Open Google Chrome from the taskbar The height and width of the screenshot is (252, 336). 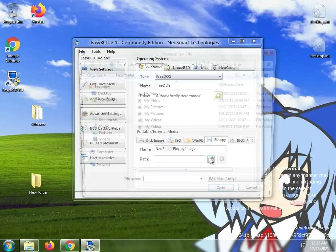click(x=70, y=245)
